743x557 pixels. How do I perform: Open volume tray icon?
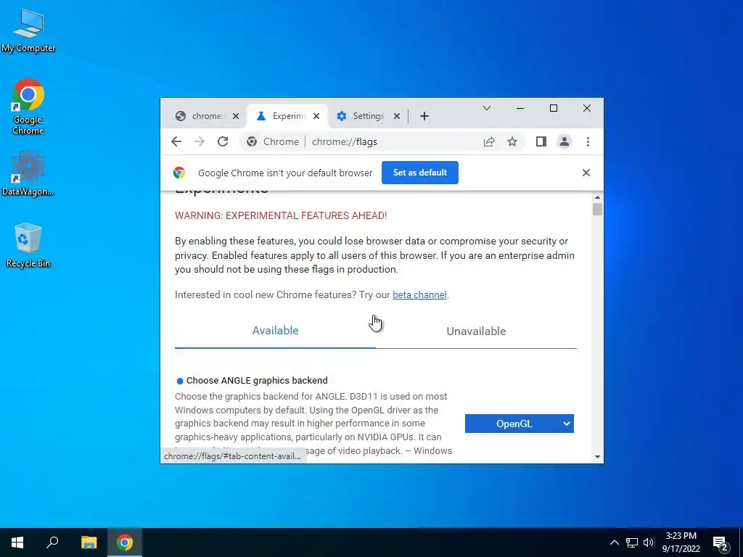pyautogui.click(x=649, y=542)
